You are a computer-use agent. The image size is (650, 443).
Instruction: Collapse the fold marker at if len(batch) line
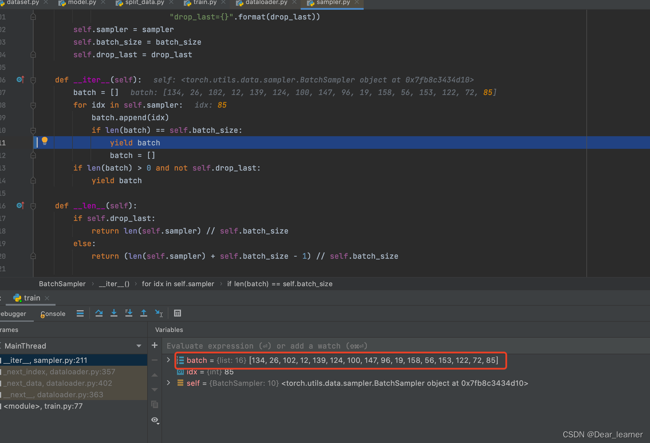pyautogui.click(x=33, y=130)
